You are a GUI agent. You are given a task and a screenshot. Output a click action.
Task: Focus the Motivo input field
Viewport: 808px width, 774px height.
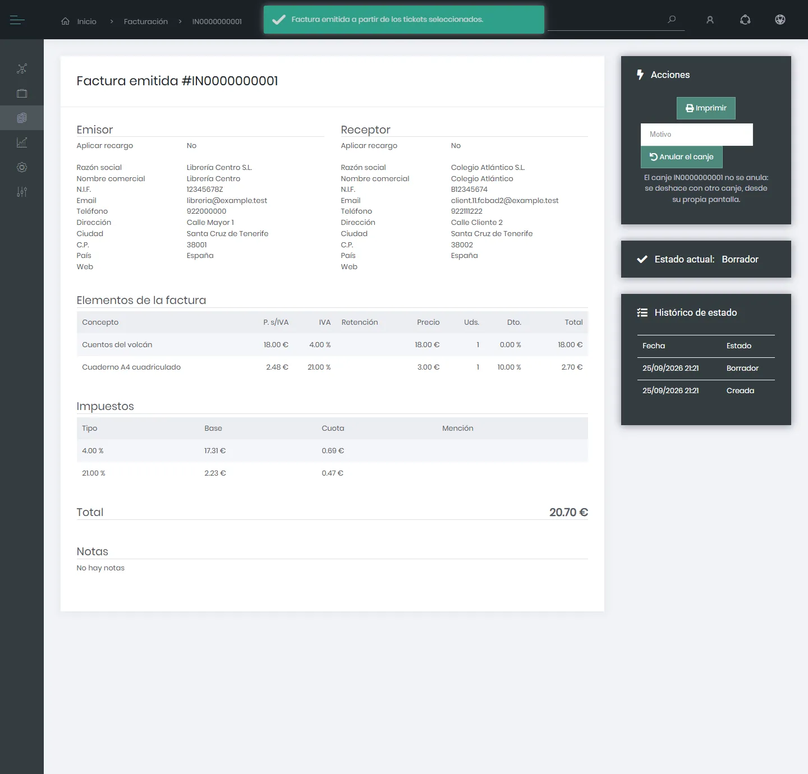coord(697,135)
